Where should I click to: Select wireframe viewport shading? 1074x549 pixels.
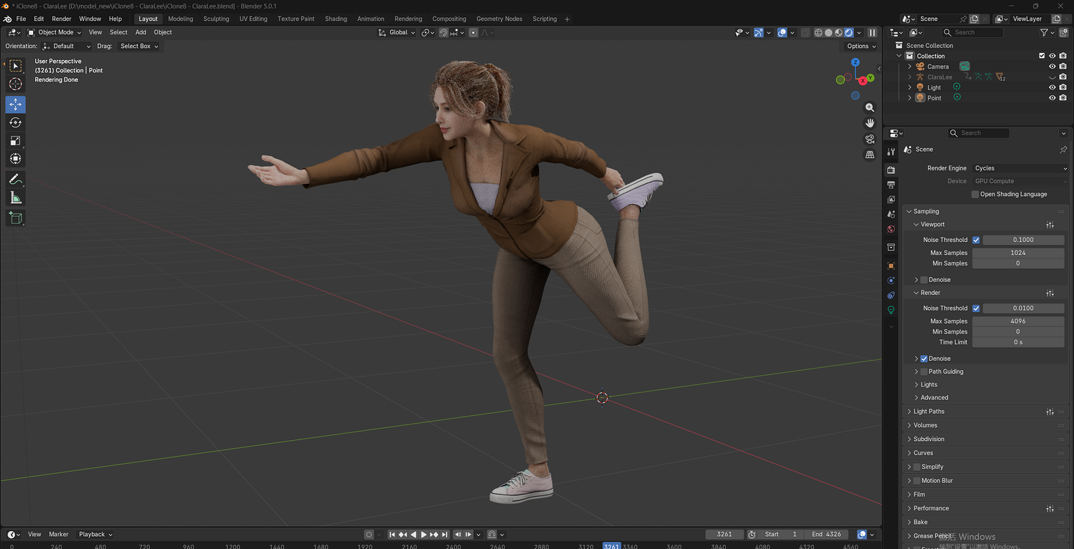tap(818, 32)
